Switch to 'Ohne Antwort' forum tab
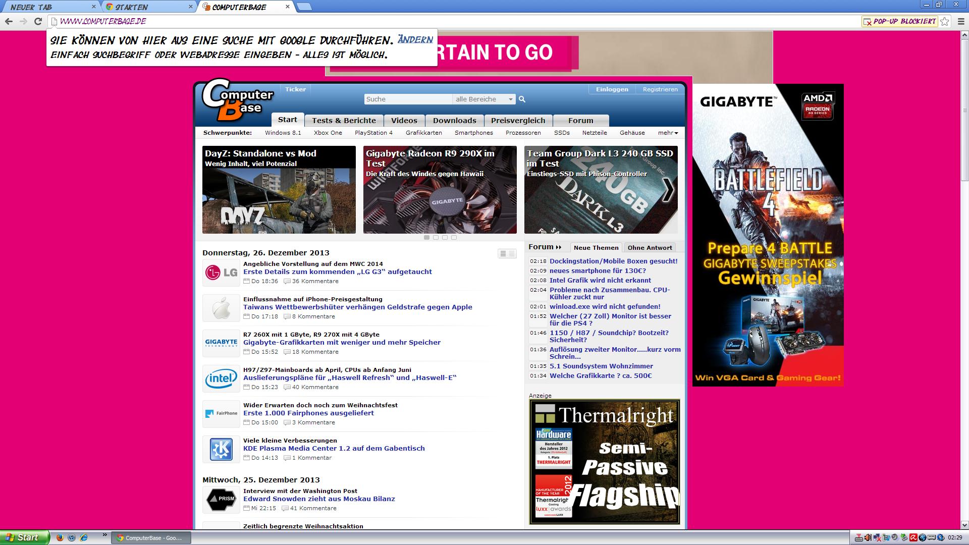This screenshot has height=545, width=969. click(x=650, y=248)
